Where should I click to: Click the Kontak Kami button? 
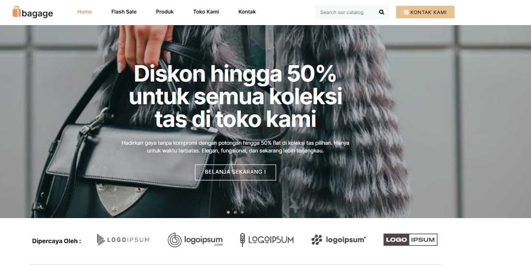point(425,12)
